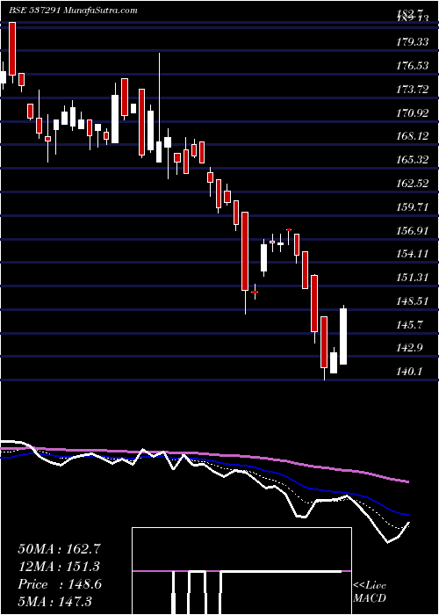Click the 156.91 price axis label
The height and width of the screenshot is (615, 439).
412,230
